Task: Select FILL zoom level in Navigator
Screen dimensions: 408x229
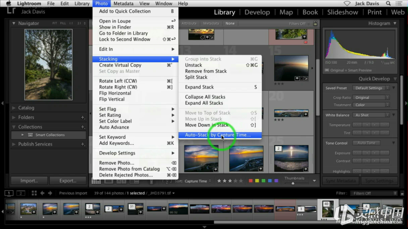Action: tap(63, 23)
